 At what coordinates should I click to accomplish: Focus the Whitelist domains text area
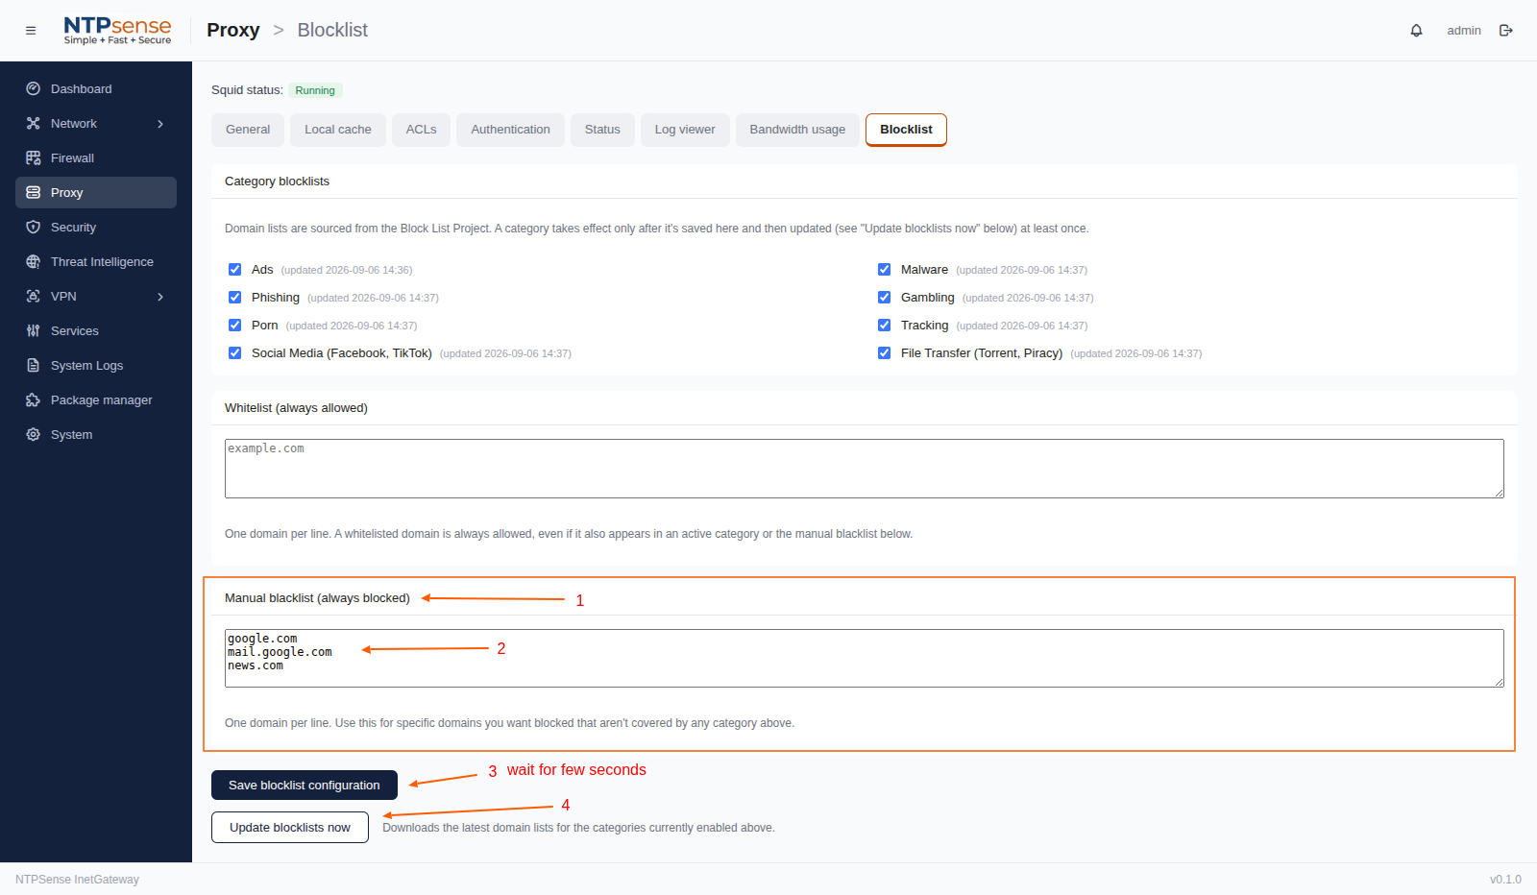865,469
